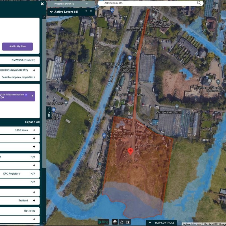Click the search magnifier icon
Viewport: 226px width, 226px height.
[x=199, y=3]
